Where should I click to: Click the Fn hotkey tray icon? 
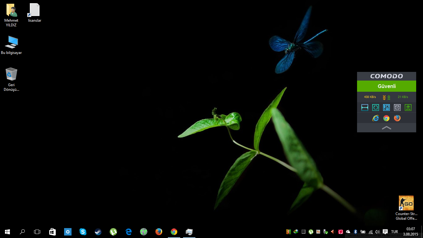coord(318,231)
